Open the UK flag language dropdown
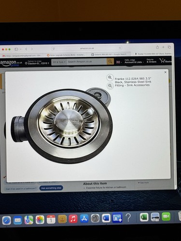The width and height of the screenshot is (181, 241). (x=119, y=62)
